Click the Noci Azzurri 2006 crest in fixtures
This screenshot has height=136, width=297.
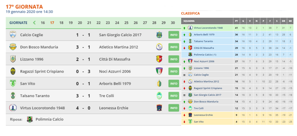pos(159,71)
